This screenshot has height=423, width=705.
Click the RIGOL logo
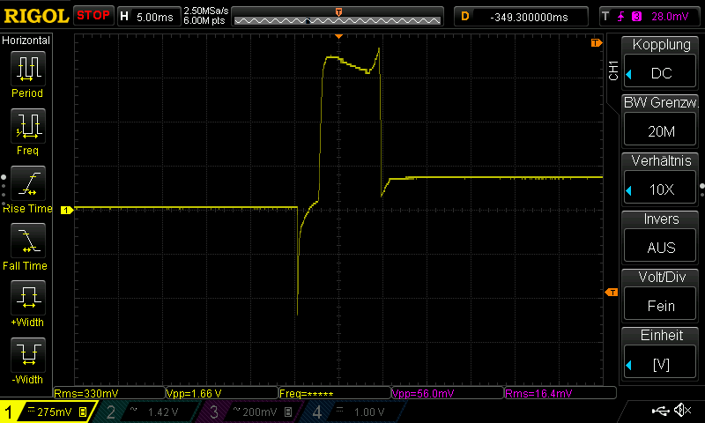pyautogui.click(x=36, y=16)
